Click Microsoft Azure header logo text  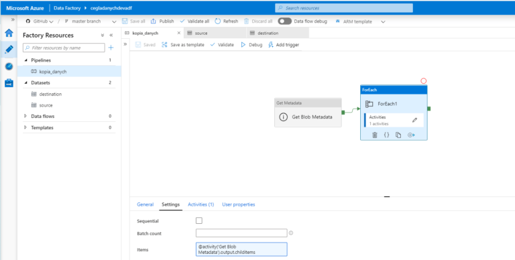25,8
